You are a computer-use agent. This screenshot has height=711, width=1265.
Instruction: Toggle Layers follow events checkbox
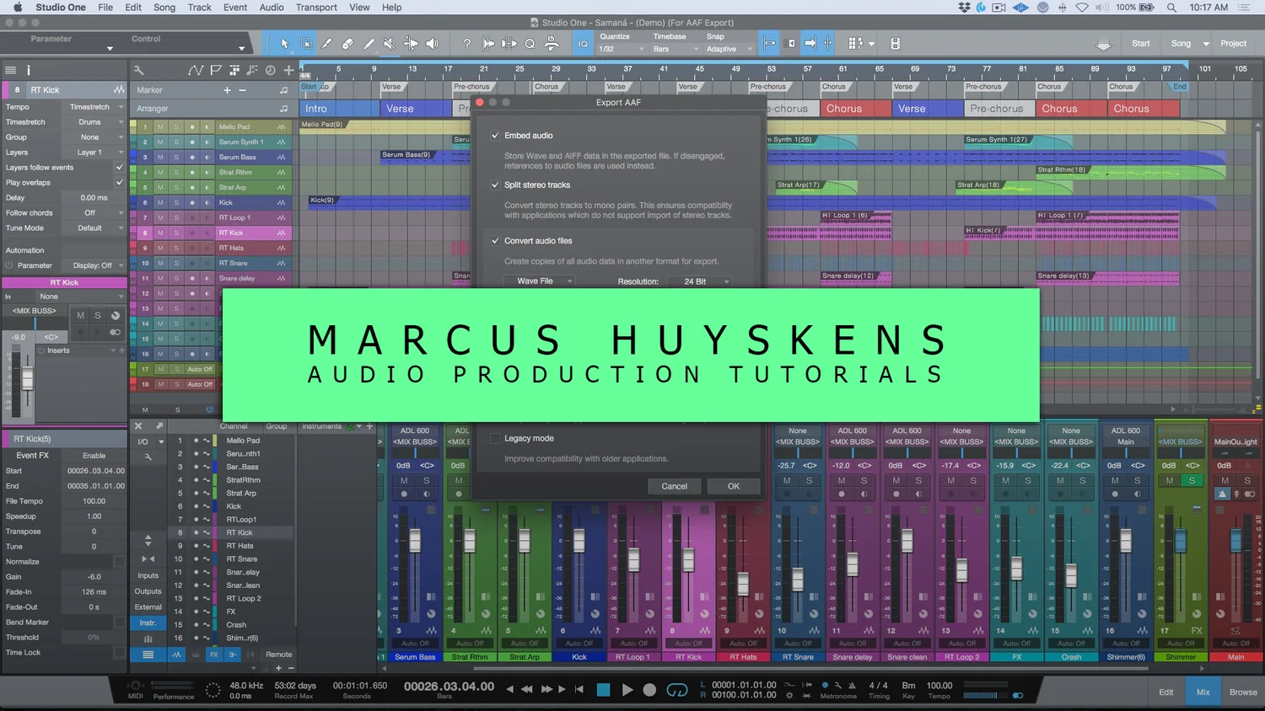coord(119,167)
